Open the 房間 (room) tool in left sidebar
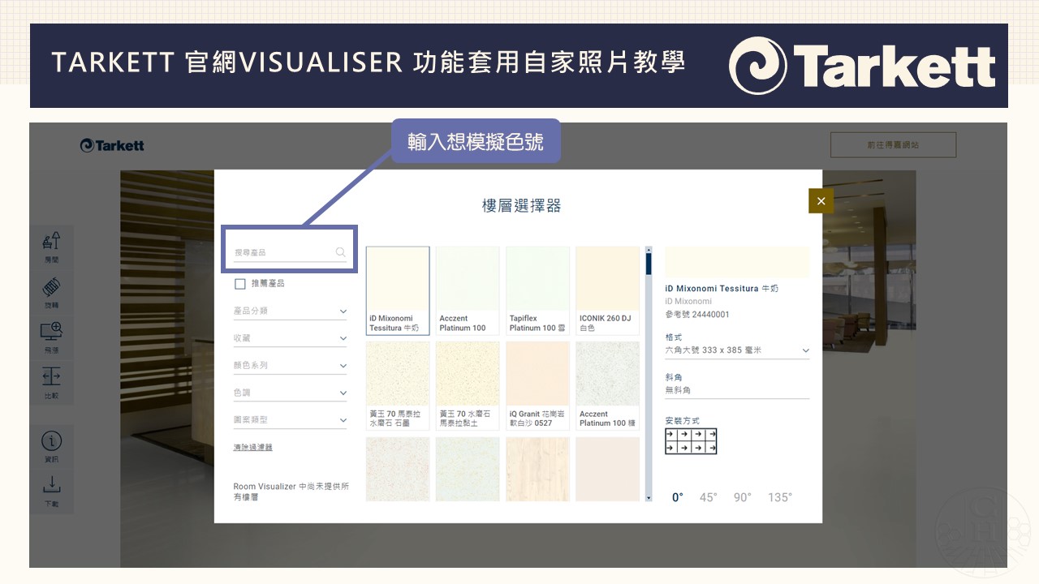Viewport: 1039px width, 584px height. 51,247
